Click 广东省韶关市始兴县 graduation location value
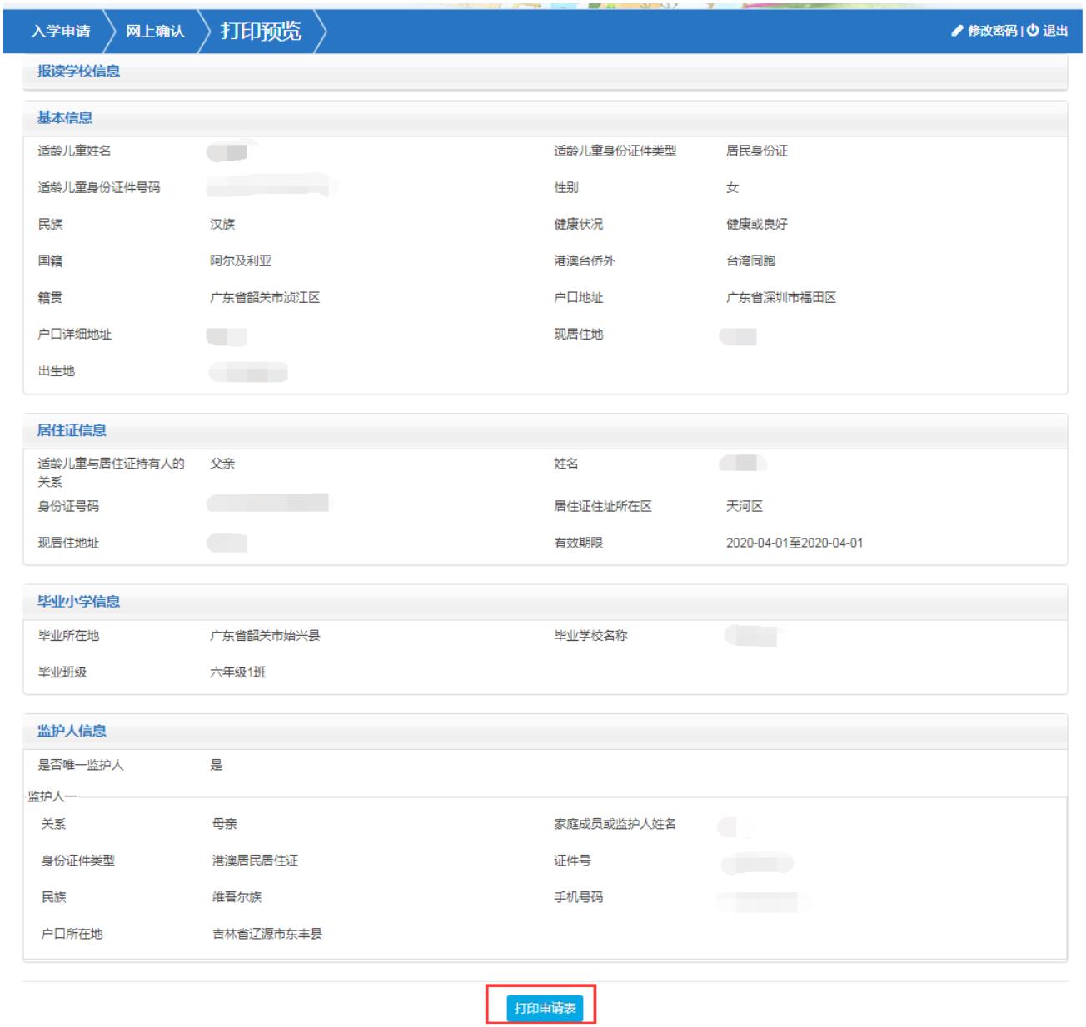 tap(265, 636)
